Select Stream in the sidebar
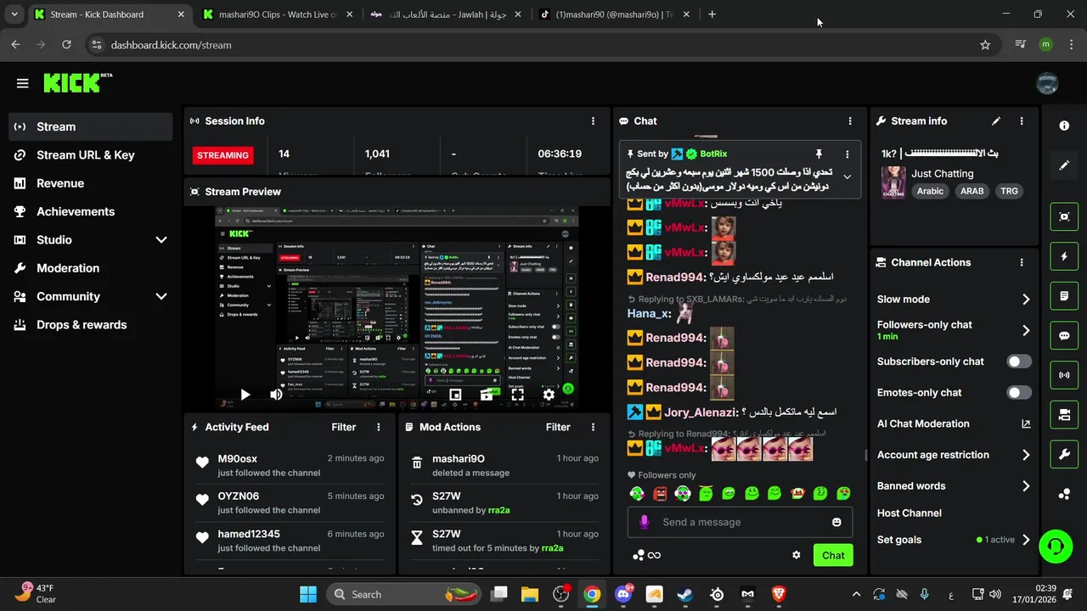The width and height of the screenshot is (1087, 611). [x=91, y=126]
